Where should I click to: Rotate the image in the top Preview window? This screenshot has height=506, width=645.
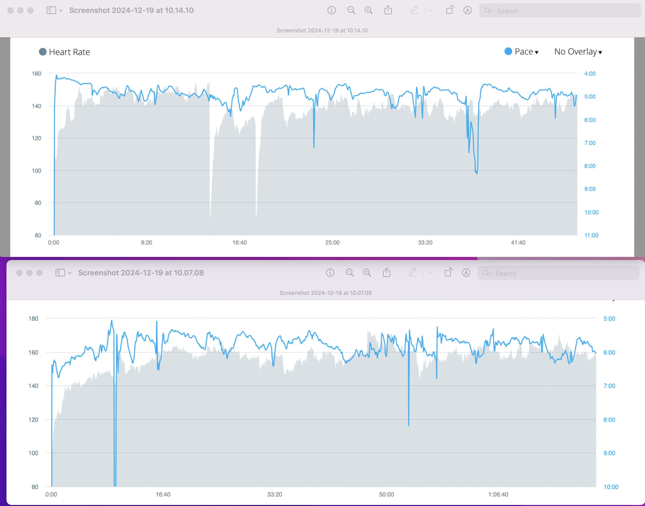click(450, 10)
